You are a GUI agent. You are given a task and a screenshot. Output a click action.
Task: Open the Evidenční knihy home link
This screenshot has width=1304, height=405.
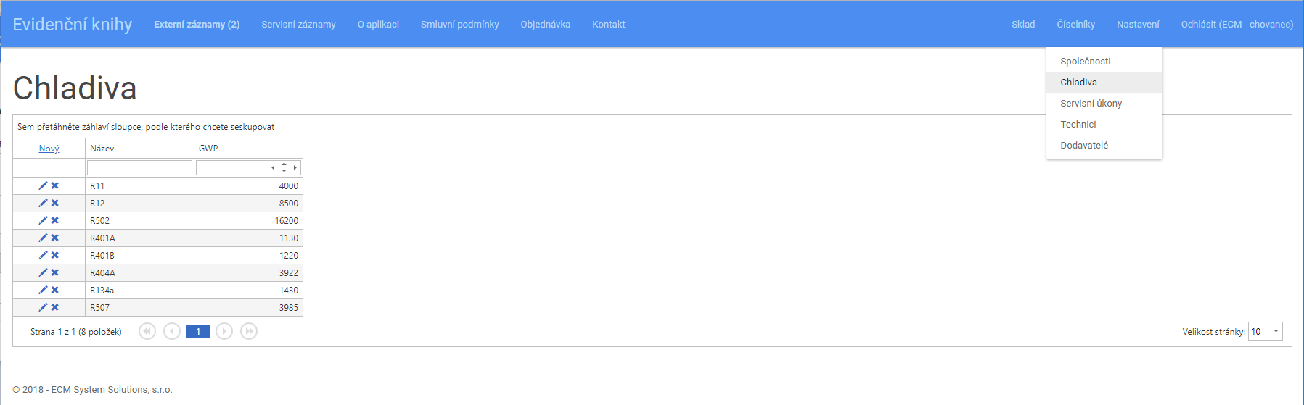73,24
